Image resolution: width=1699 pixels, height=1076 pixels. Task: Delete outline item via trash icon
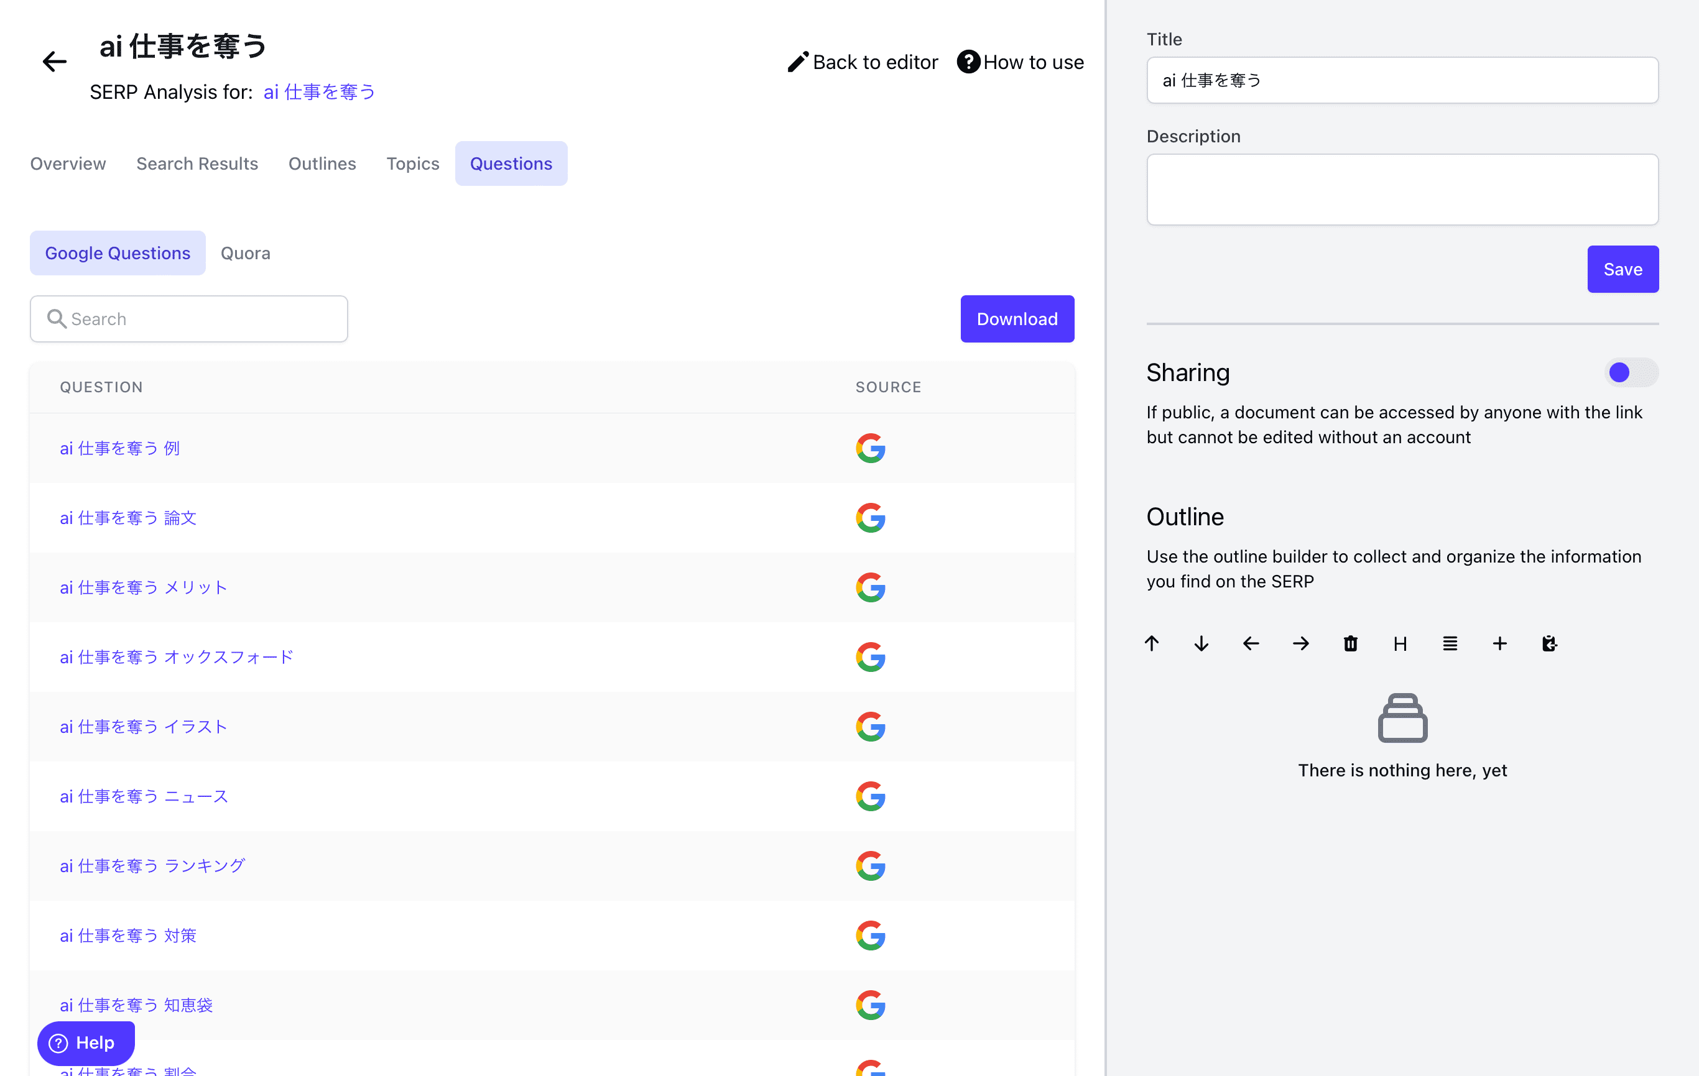pos(1351,643)
